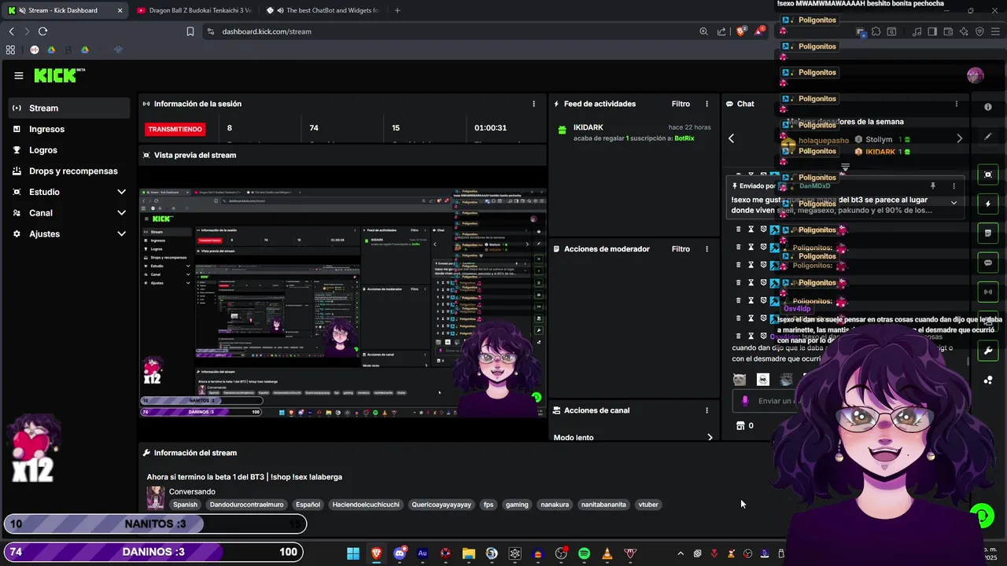Reload the page
The height and width of the screenshot is (566, 1007).
tap(42, 31)
